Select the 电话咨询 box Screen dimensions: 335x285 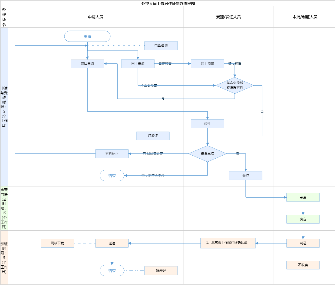click(x=161, y=46)
